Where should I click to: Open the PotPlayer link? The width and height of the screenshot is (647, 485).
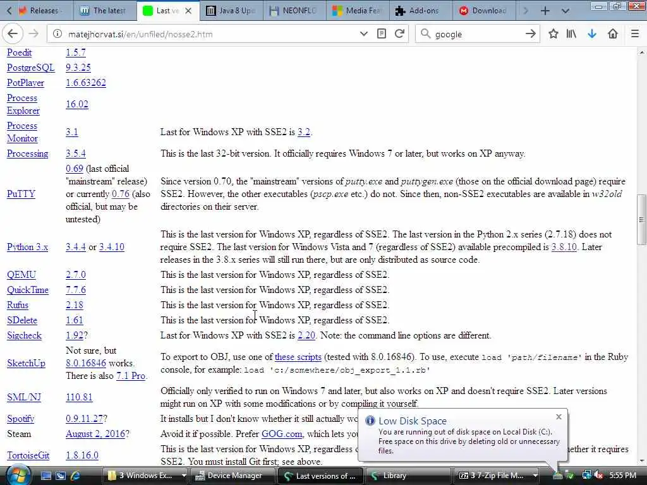25,83
